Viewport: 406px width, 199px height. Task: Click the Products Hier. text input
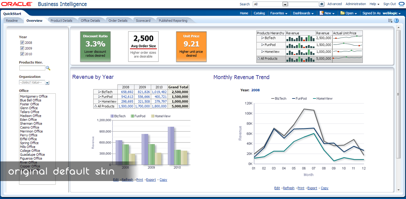coord(32,68)
